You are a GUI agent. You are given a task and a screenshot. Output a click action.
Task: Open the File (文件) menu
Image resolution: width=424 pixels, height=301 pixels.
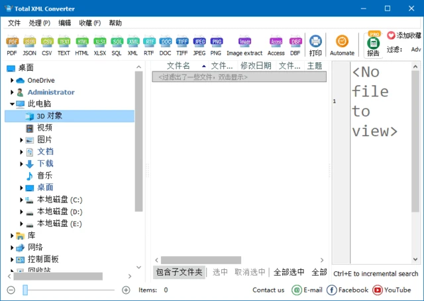click(14, 22)
